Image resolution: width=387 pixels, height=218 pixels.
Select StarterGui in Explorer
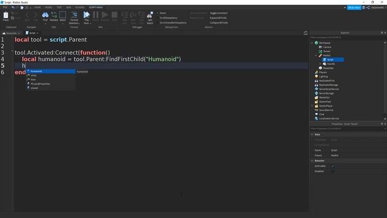tap(322, 97)
